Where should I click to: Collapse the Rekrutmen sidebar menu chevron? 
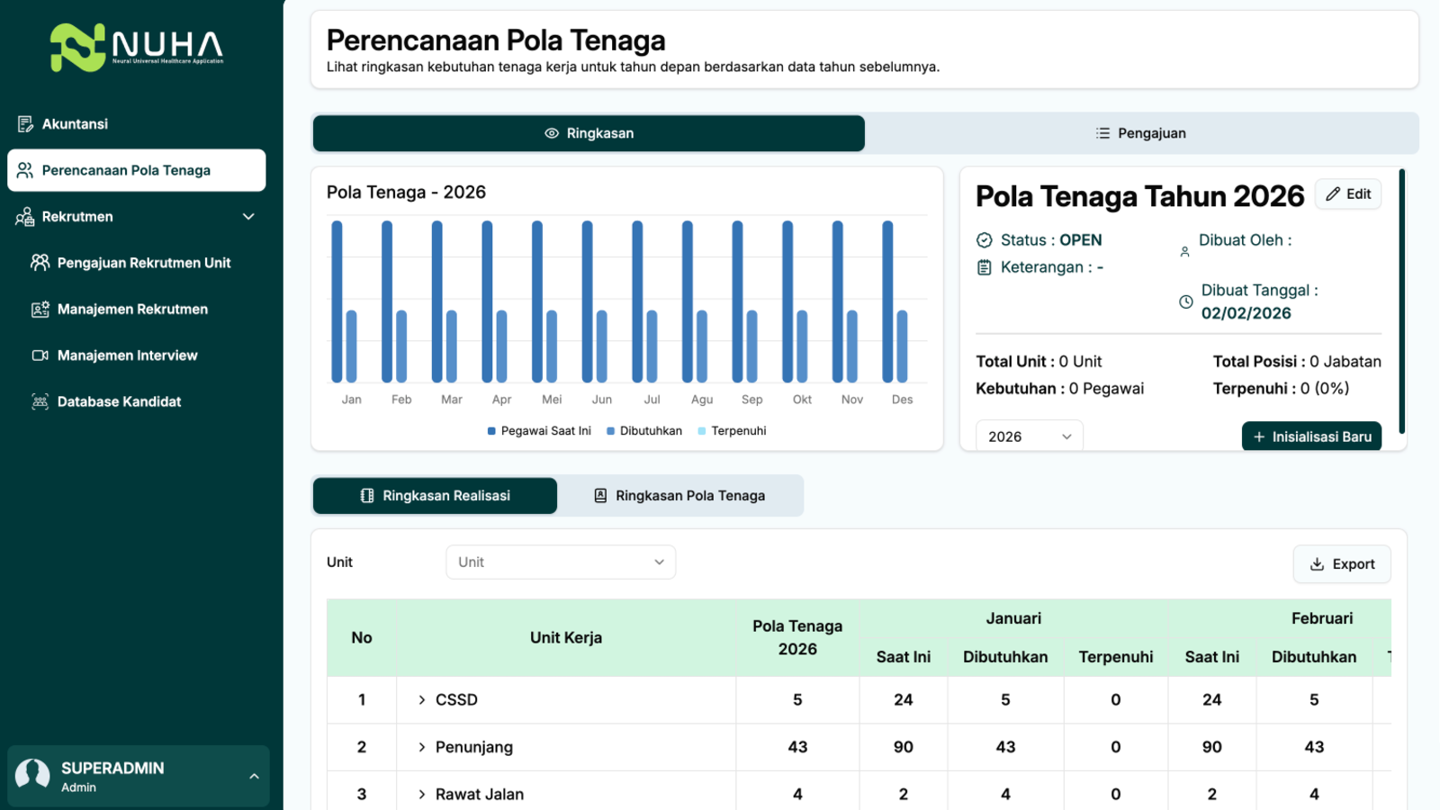(x=248, y=217)
